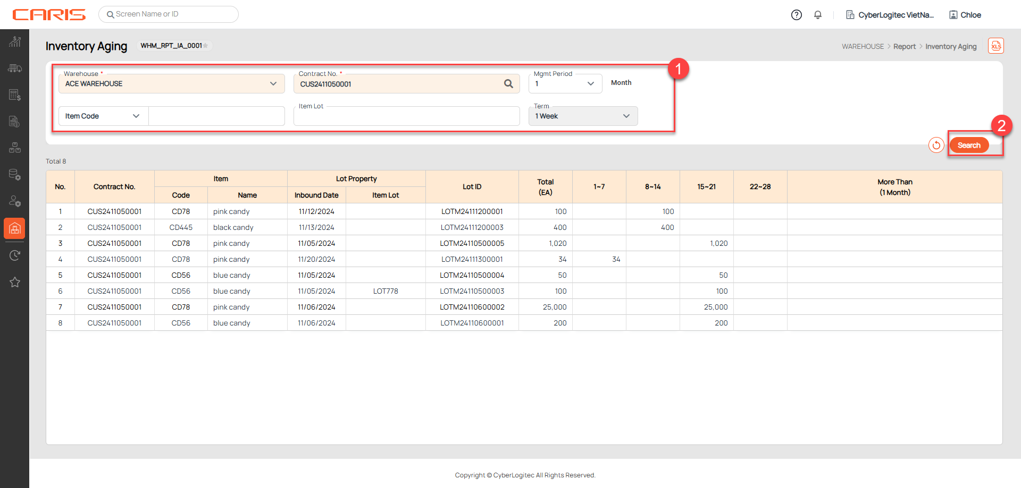Click the Item Lot input field
The width and height of the screenshot is (1021, 488).
407,116
